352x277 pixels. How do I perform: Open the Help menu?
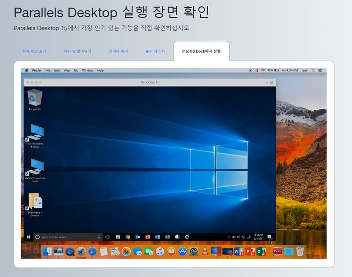pos(100,70)
